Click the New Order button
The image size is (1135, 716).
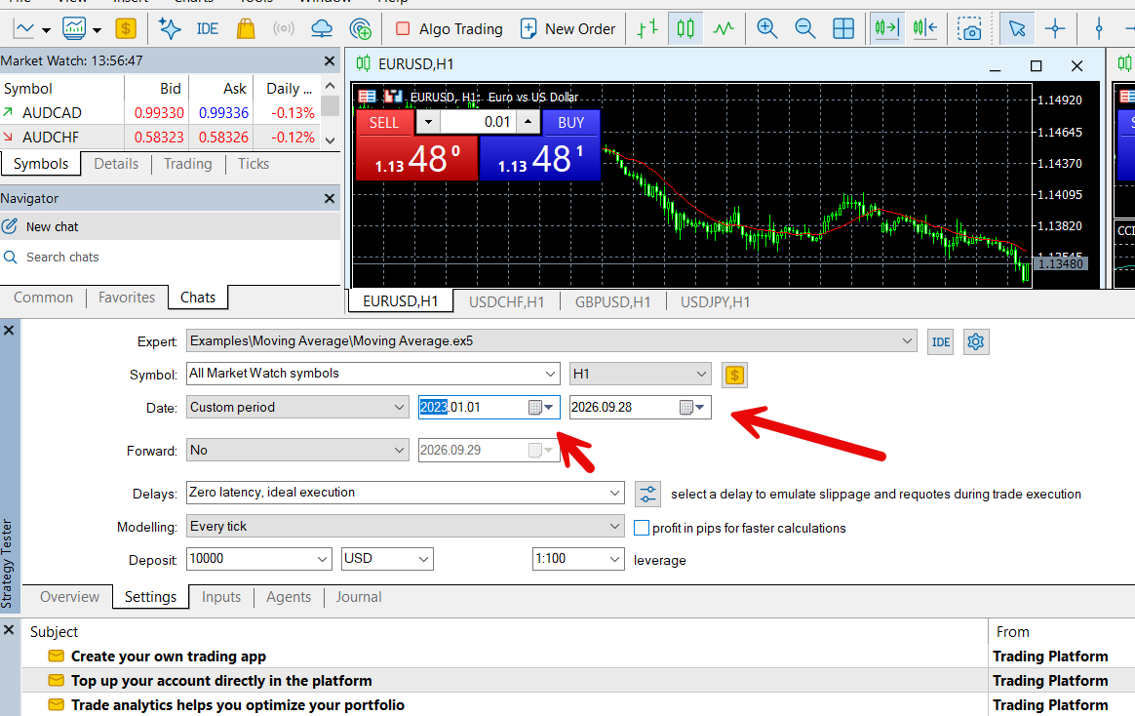coord(568,29)
